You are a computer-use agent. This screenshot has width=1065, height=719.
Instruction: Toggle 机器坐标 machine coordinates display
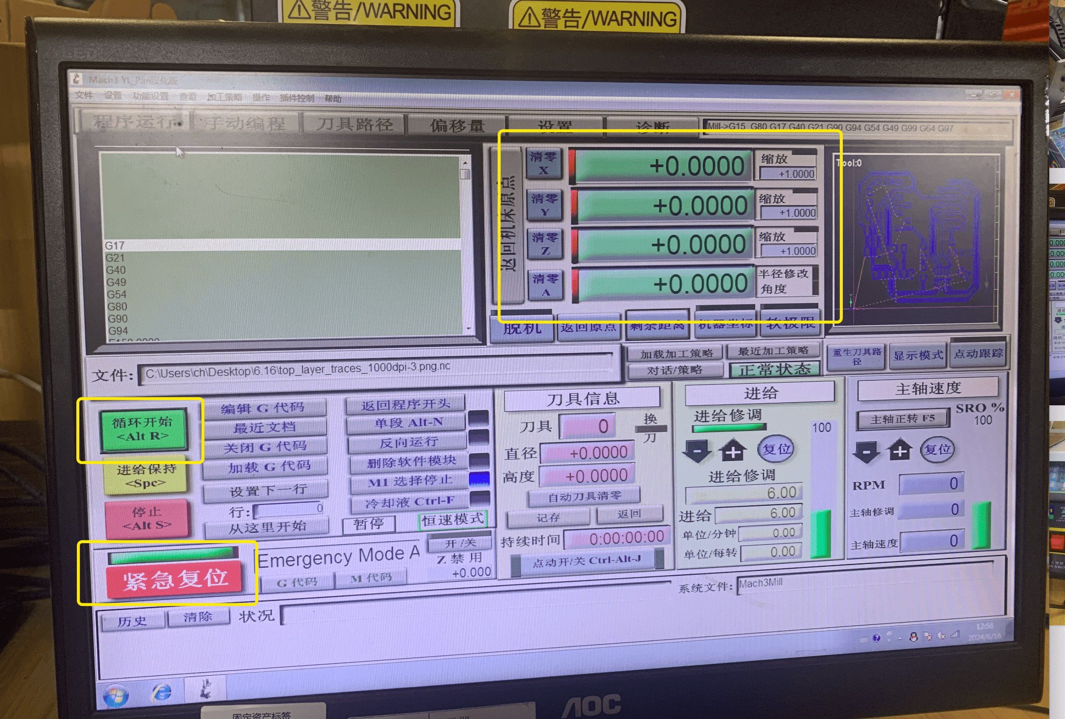tap(725, 325)
